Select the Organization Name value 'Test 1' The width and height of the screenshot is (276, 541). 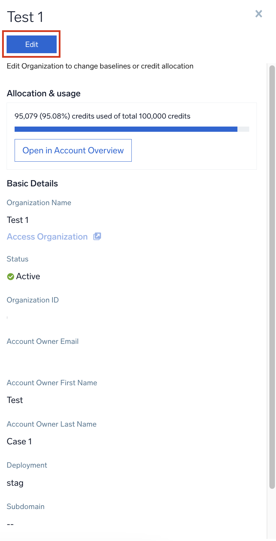click(x=18, y=220)
